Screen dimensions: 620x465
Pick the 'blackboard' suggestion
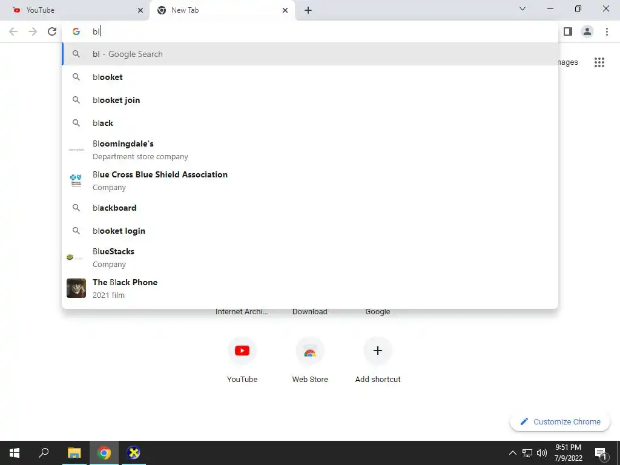click(x=310, y=208)
